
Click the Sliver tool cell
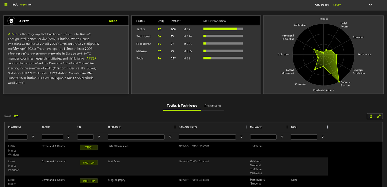[x=294, y=180]
